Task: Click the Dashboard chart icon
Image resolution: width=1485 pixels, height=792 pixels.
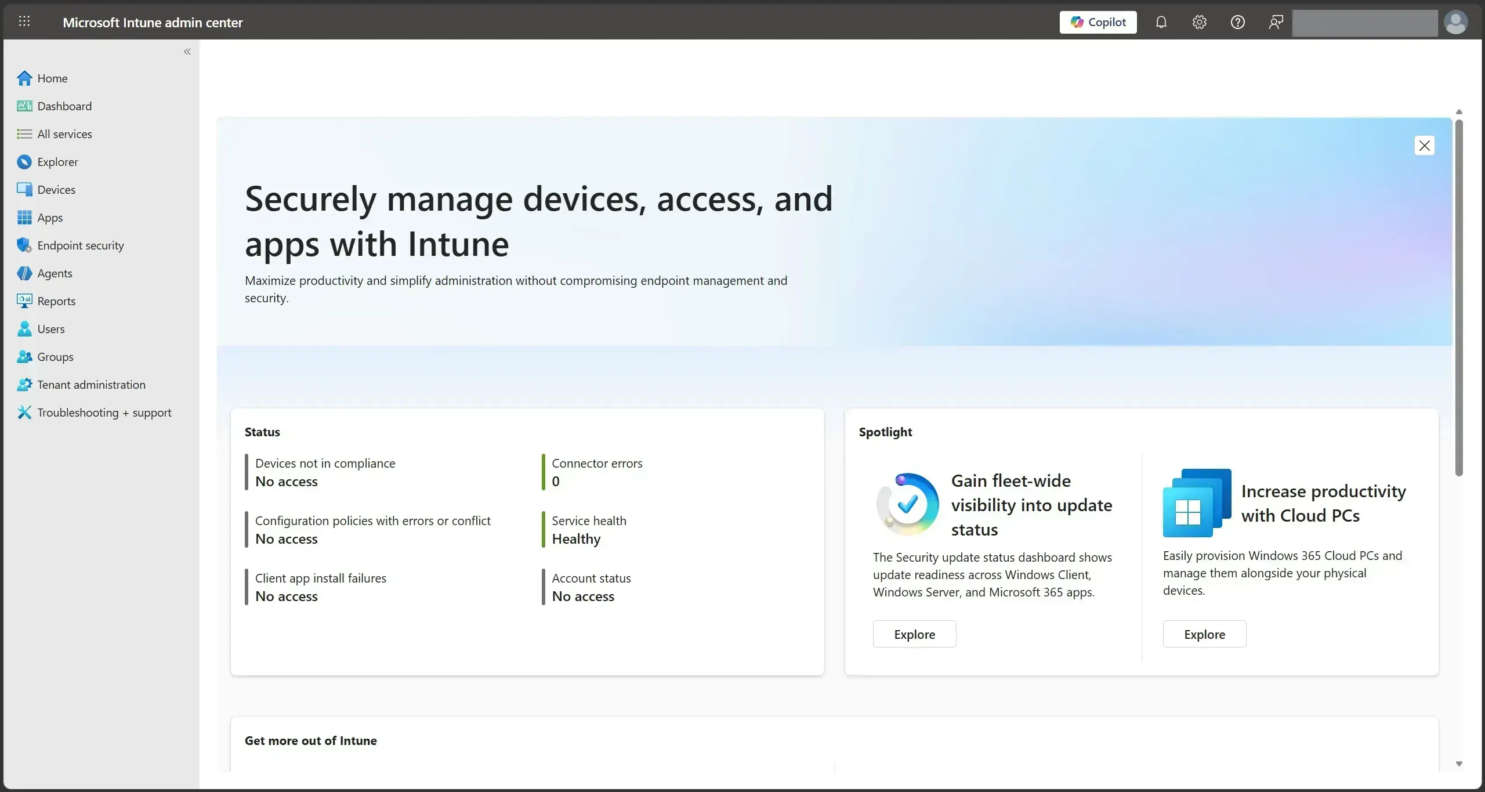Action: [x=24, y=106]
